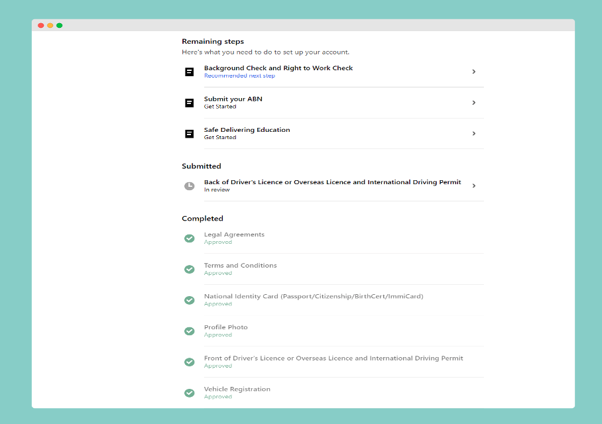Image resolution: width=602 pixels, height=424 pixels.
Task: Open Submit your ABN via right chevron
Action: coord(473,103)
